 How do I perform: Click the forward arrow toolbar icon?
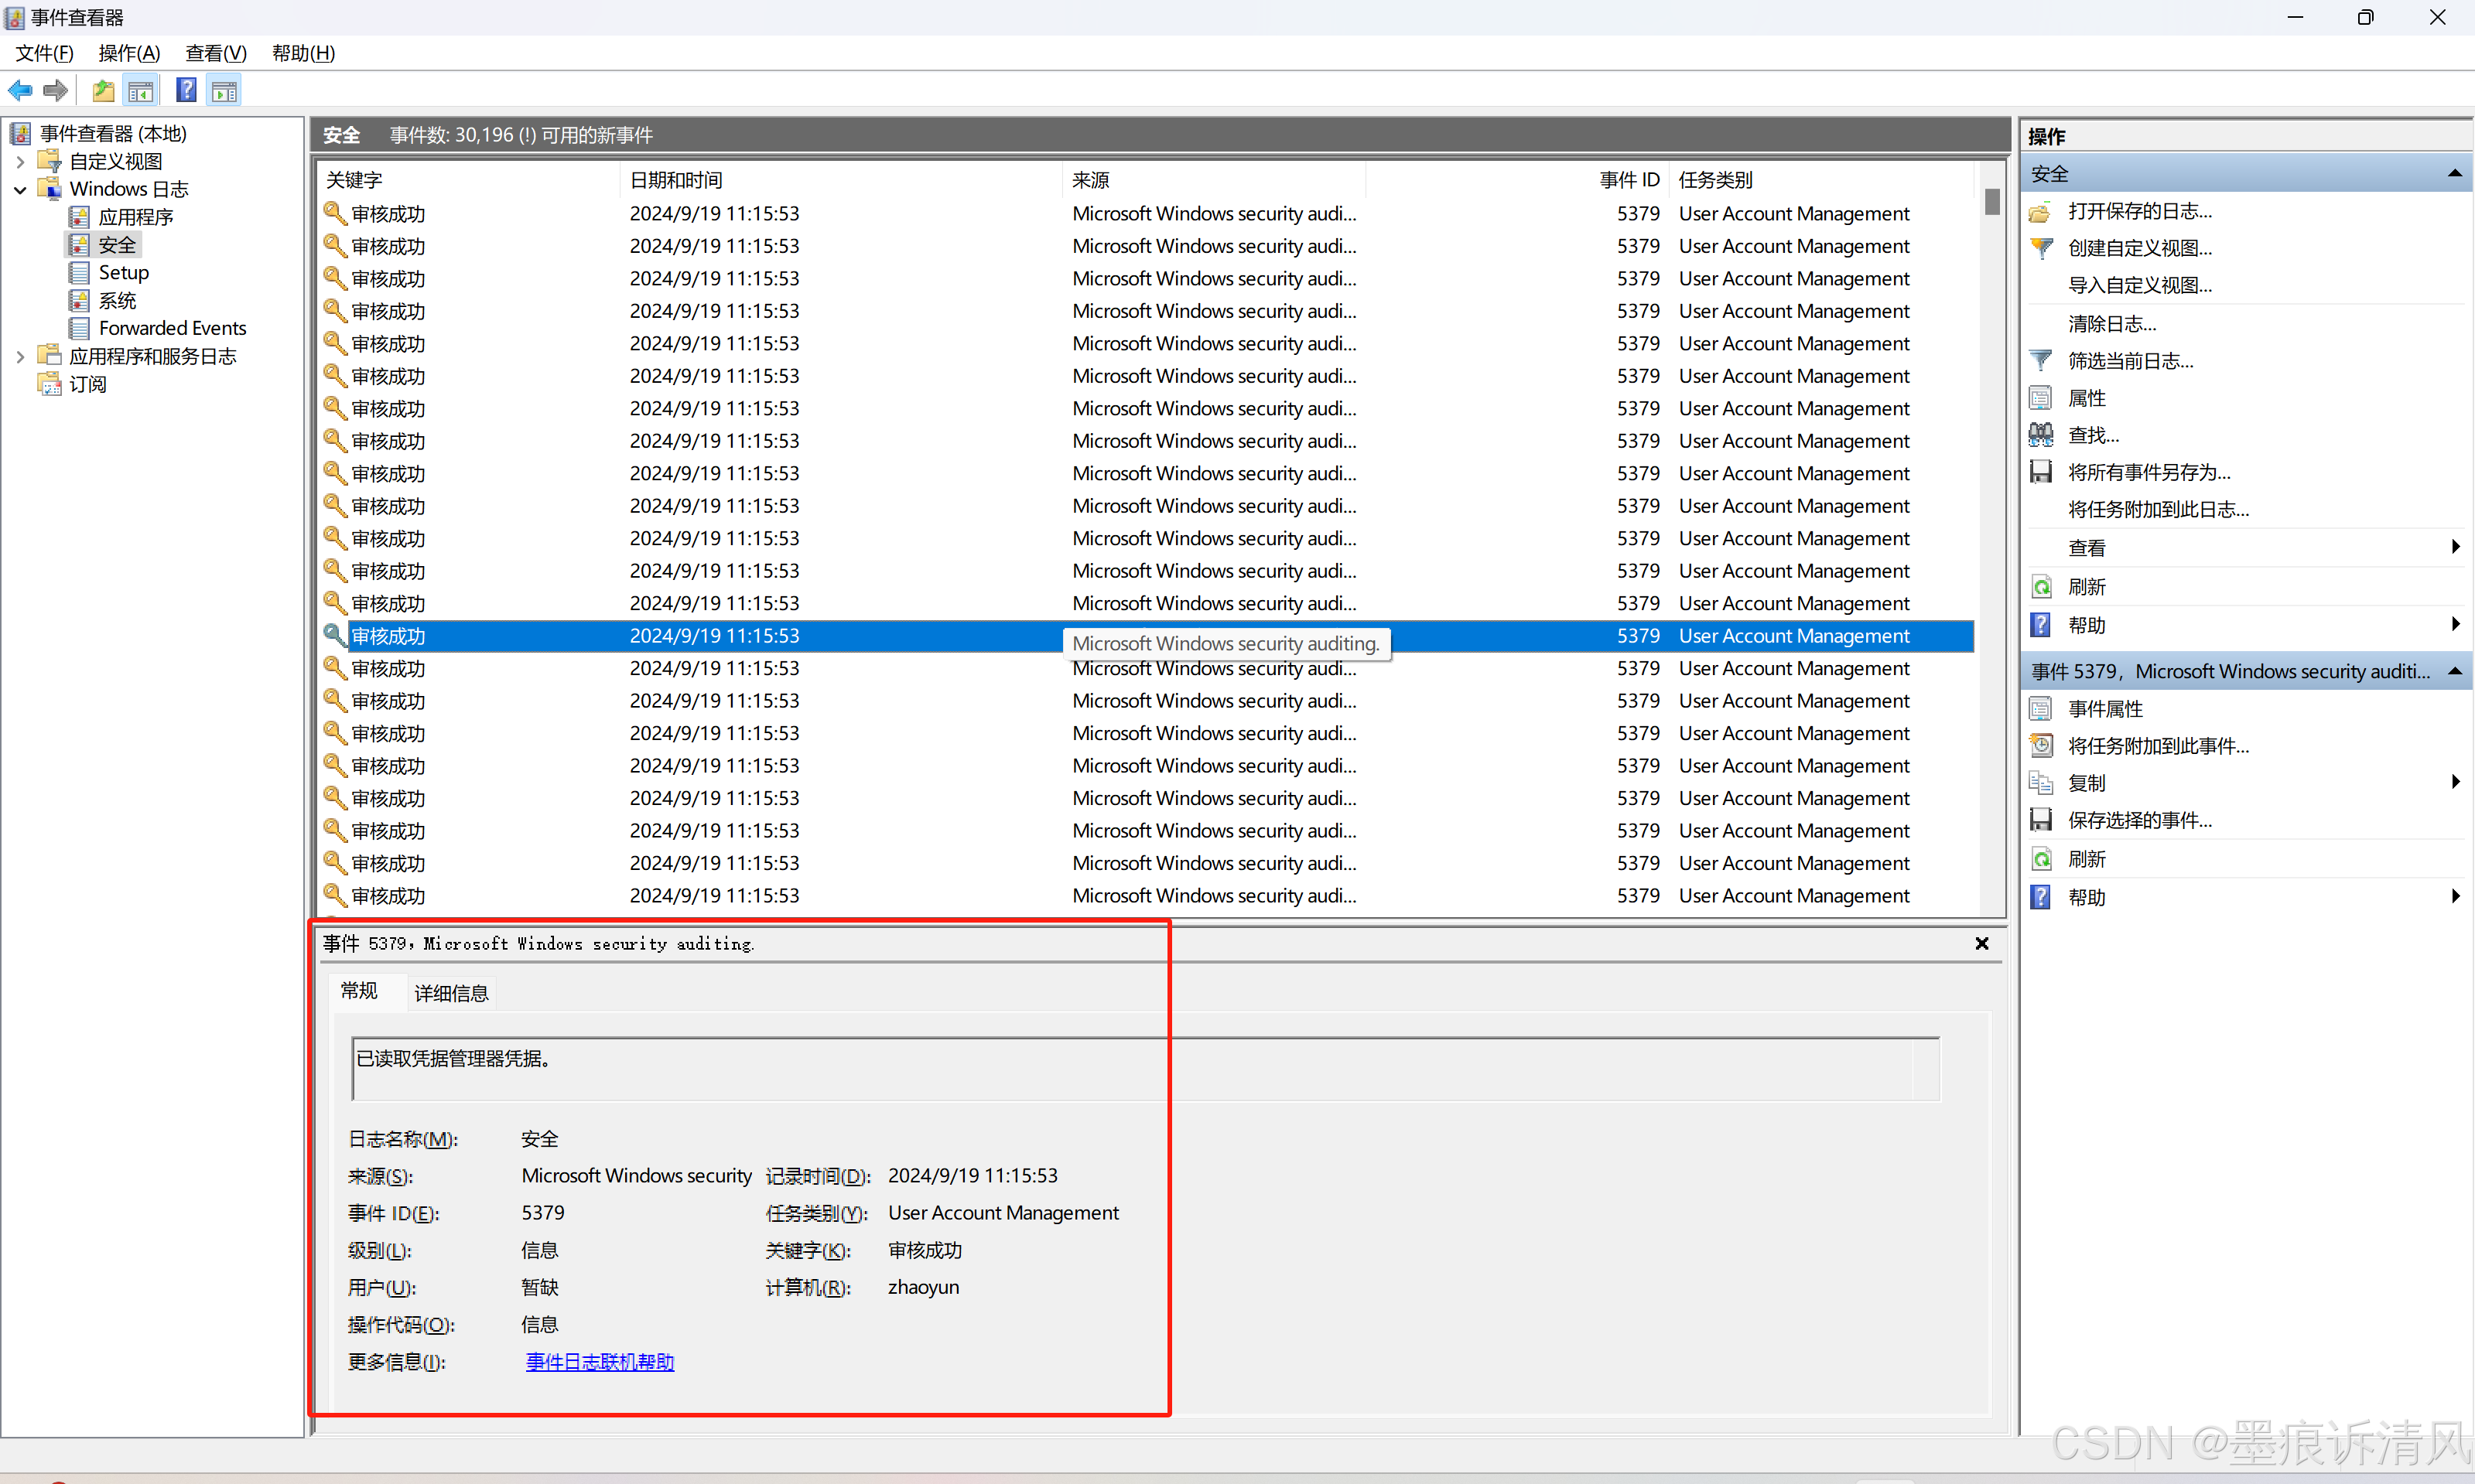[56, 91]
